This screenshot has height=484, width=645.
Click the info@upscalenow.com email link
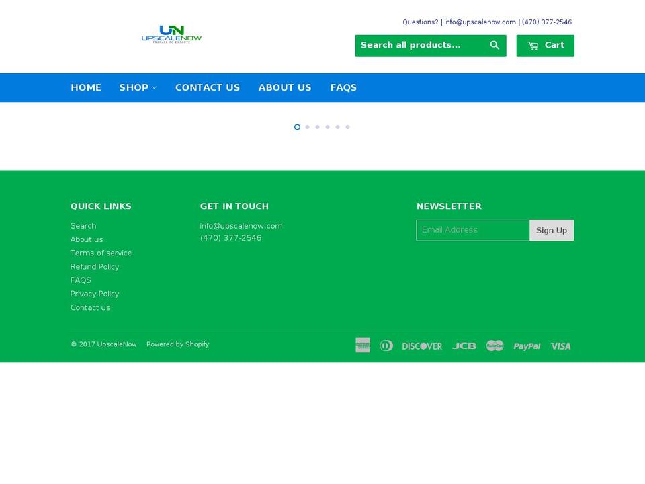click(x=480, y=22)
